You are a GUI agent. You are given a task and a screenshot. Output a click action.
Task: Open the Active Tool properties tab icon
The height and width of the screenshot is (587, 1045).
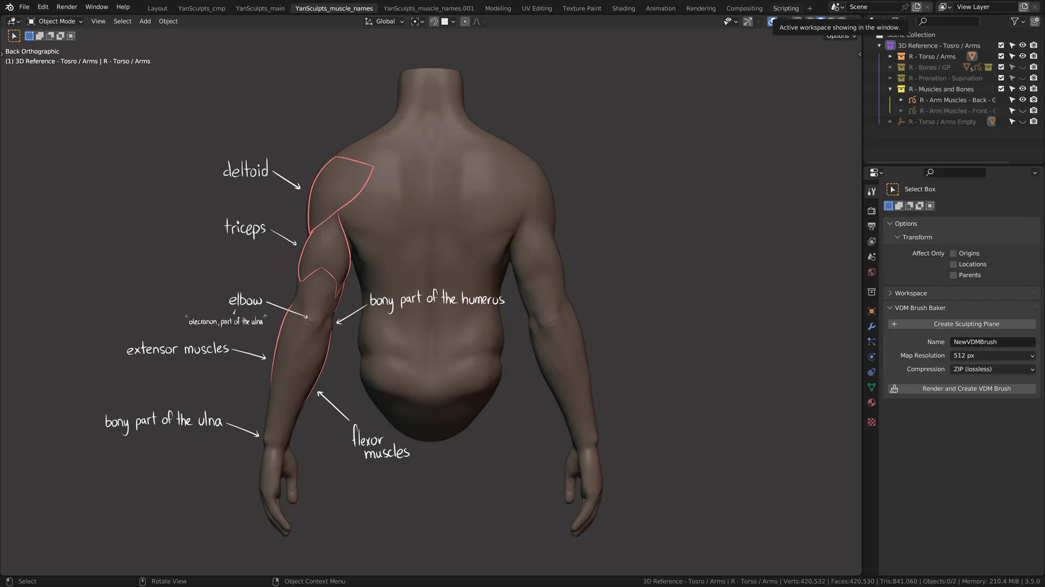click(871, 191)
